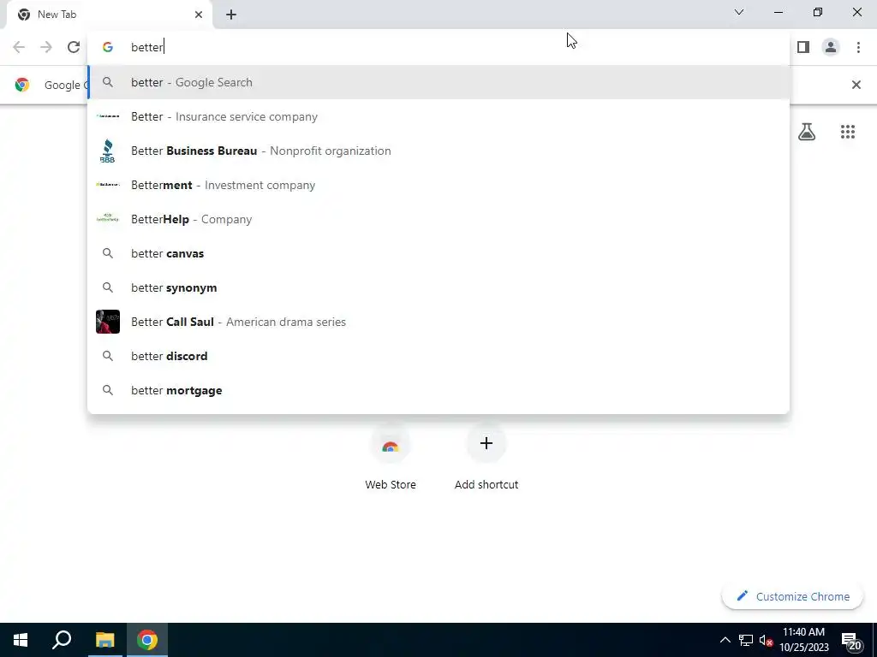Open Chrome's three-dot menu
The height and width of the screenshot is (657, 877).
click(x=858, y=47)
